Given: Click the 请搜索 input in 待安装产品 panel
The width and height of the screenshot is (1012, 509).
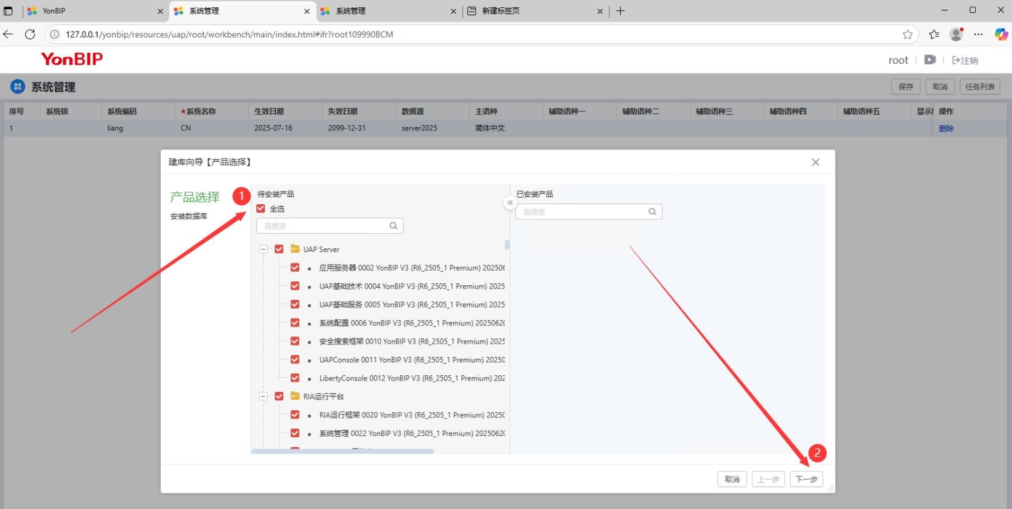Looking at the screenshot, I should 316,225.
